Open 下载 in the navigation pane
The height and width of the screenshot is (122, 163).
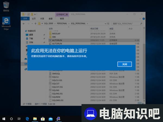[x=29, y=38]
